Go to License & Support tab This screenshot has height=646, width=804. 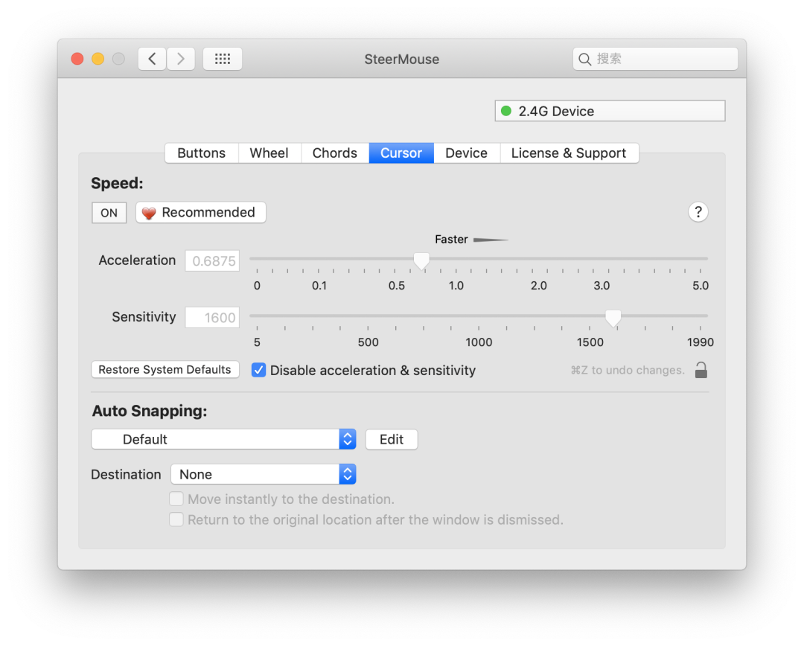click(569, 153)
